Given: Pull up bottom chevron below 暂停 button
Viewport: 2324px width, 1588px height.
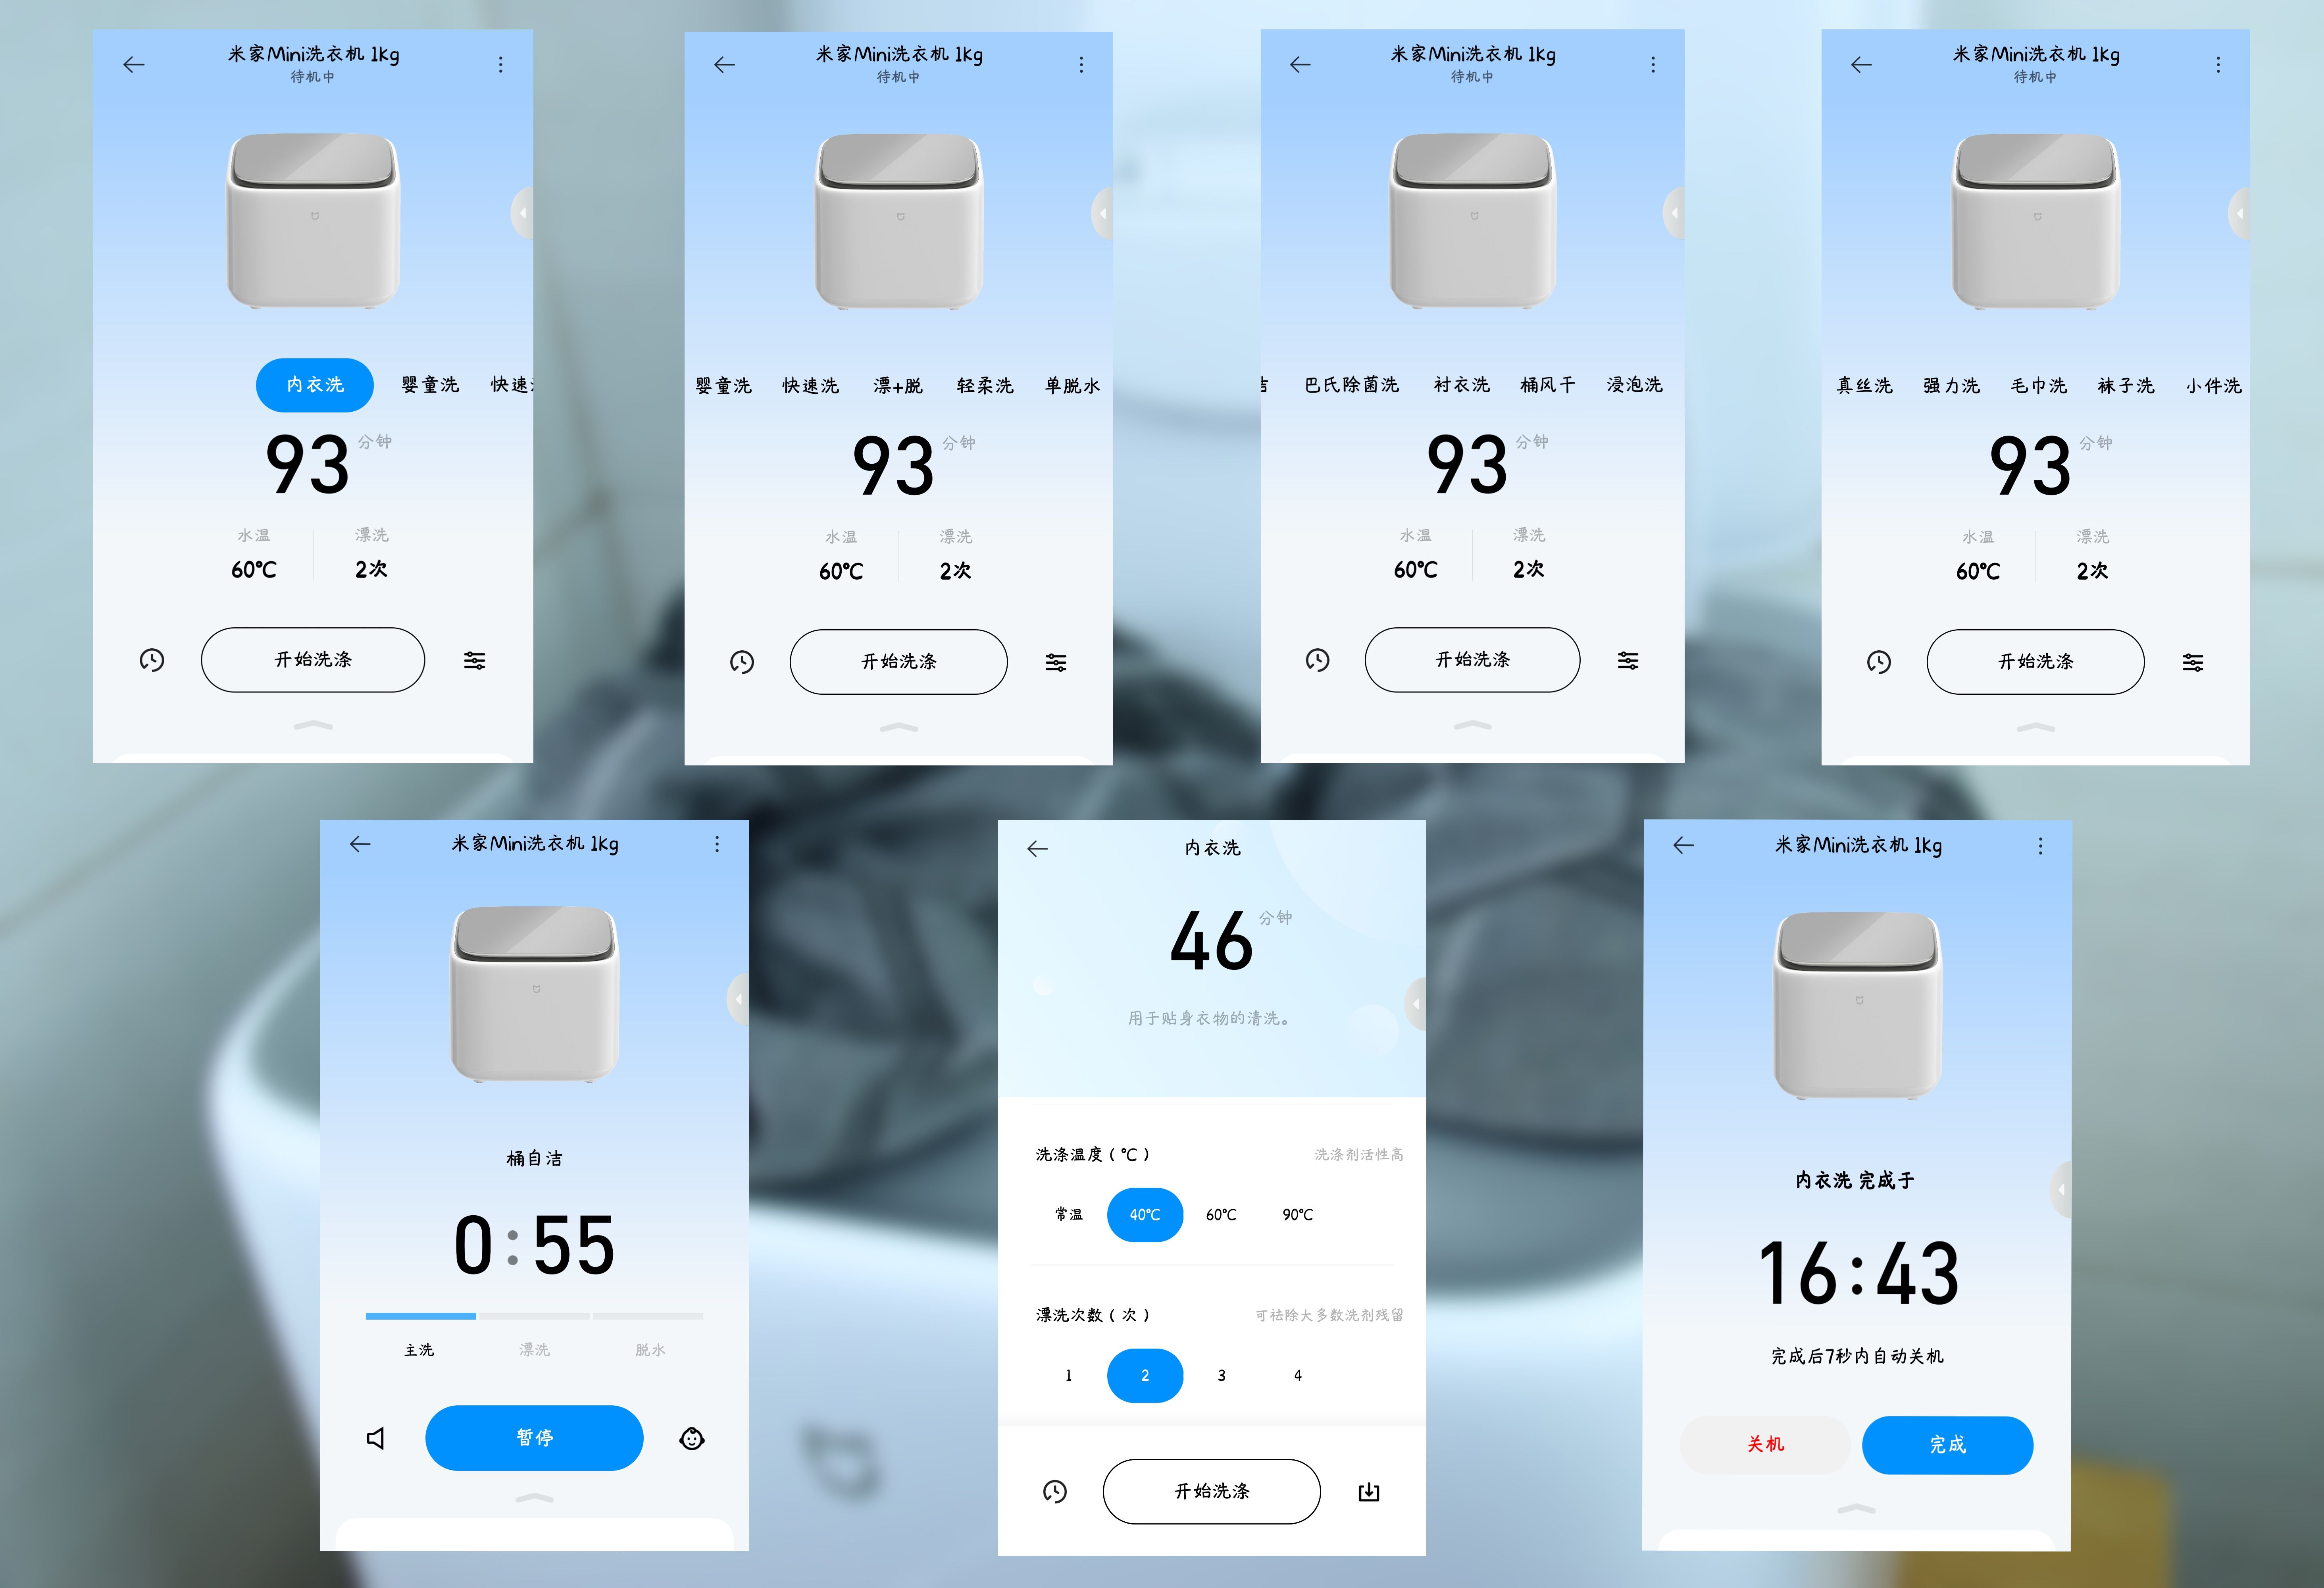Looking at the screenshot, I should 534,1498.
